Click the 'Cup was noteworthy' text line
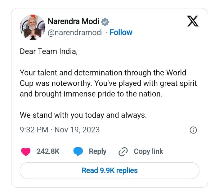This screenshot has height=195, width=219. (108, 84)
